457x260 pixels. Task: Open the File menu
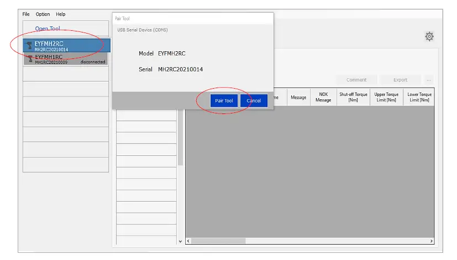pyautogui.click(x=26, y=14)
